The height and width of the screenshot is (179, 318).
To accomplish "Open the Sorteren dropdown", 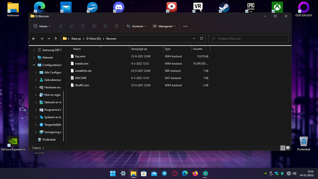I will click(x=137, y=26).
